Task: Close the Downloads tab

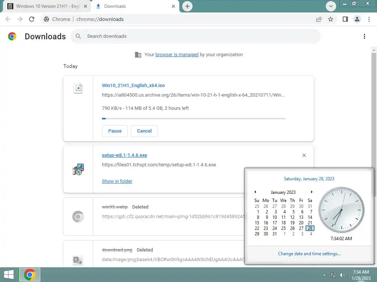Action: click(x=173, y=6)
